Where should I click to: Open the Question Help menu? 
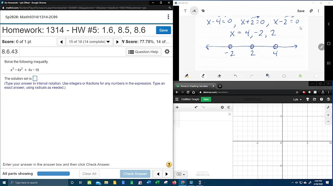(x=143, y=52)
